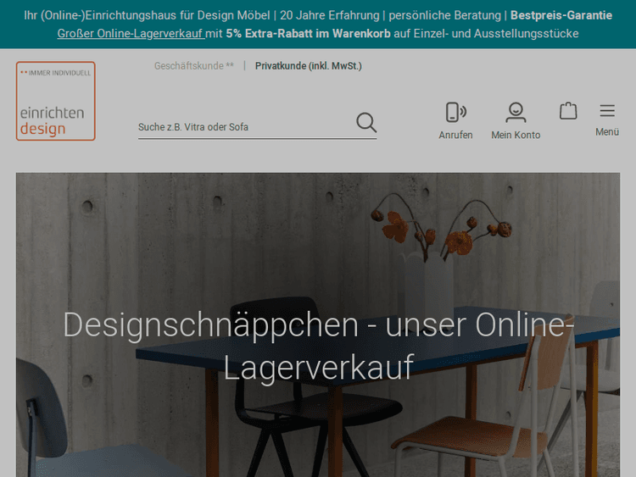Screen dimensions: 636x477
Task: Switch to Geschäftskunde pricing
Action: 194,65
